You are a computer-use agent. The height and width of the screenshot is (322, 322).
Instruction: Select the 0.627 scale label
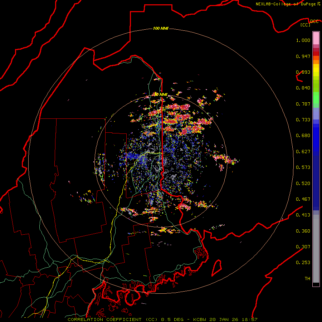click(303, 152)
